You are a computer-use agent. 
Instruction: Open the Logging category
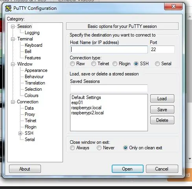[x=32, y=33]
